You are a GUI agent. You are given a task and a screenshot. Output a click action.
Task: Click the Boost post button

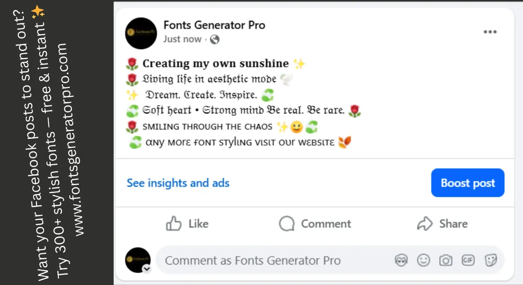click(x=468, y=183)
